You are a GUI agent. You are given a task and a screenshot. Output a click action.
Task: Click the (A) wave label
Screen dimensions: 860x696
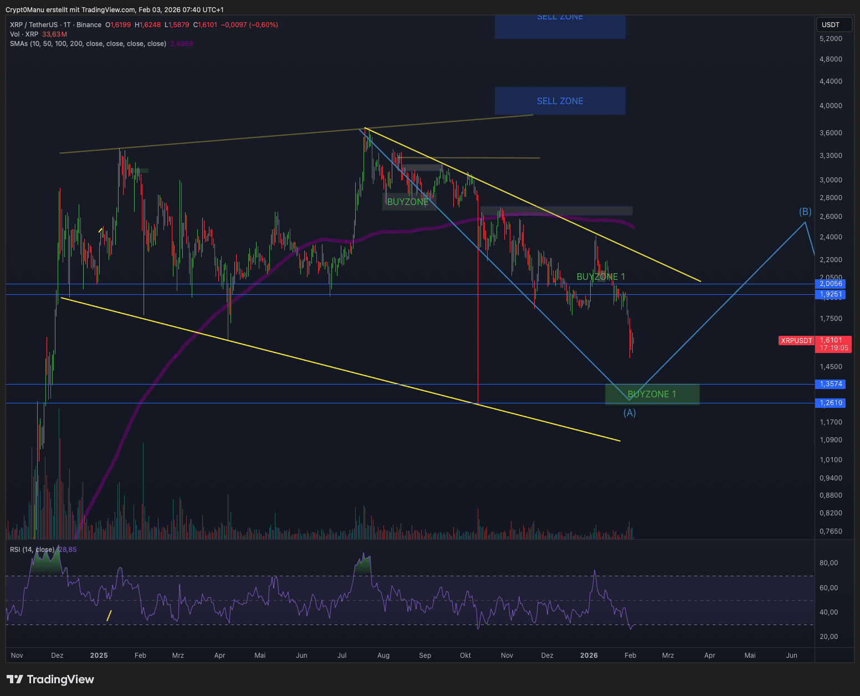coord(629,413)
